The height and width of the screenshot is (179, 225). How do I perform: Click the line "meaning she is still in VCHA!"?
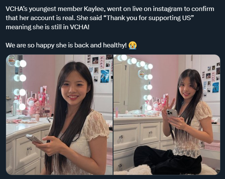(x=47, y=27)
